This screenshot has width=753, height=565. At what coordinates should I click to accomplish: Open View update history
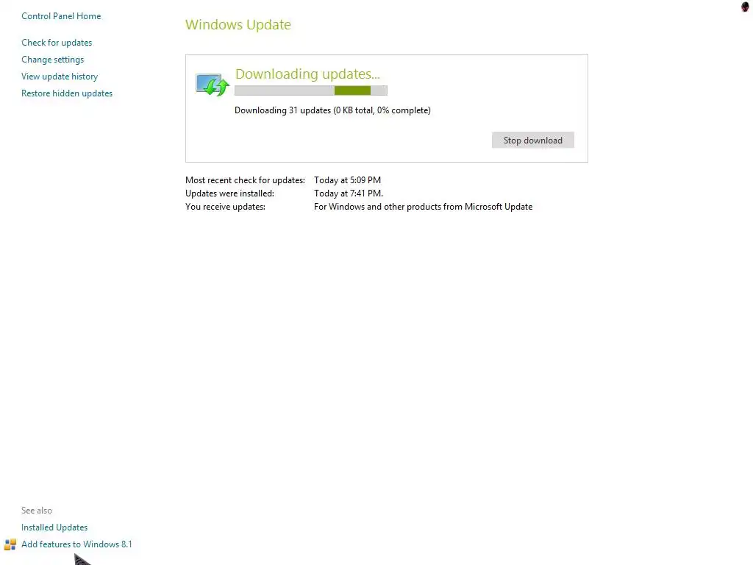[x=60, y=77]
